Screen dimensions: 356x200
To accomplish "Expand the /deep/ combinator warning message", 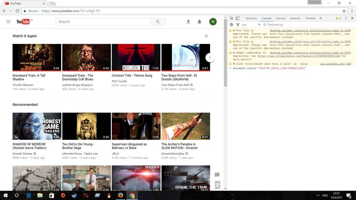I will (x=234, y=53).
